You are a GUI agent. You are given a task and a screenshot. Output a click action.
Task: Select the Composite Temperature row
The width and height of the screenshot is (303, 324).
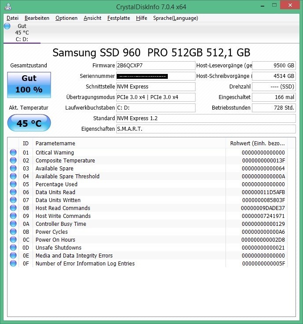65,161
